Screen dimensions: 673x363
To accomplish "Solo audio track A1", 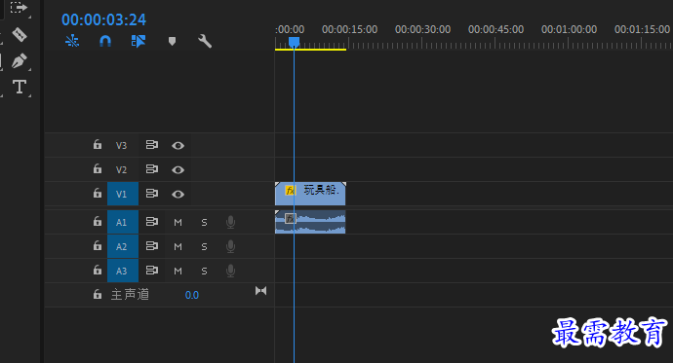I will click(204, 222).
